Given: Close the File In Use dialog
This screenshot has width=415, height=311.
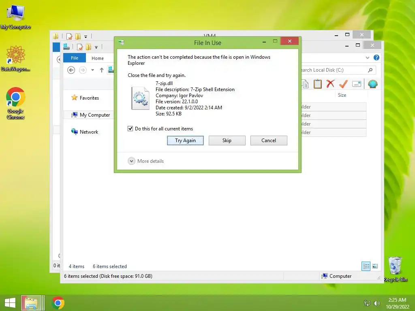Looking at the screenshot, I should pos(289,41).
